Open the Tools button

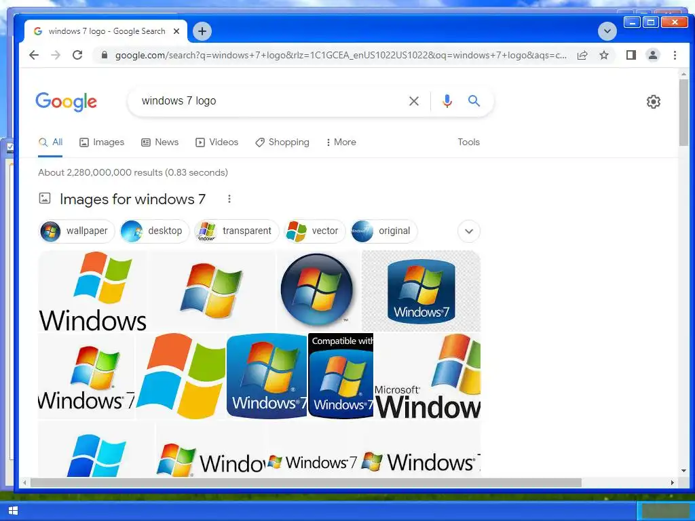click(468, 142)
